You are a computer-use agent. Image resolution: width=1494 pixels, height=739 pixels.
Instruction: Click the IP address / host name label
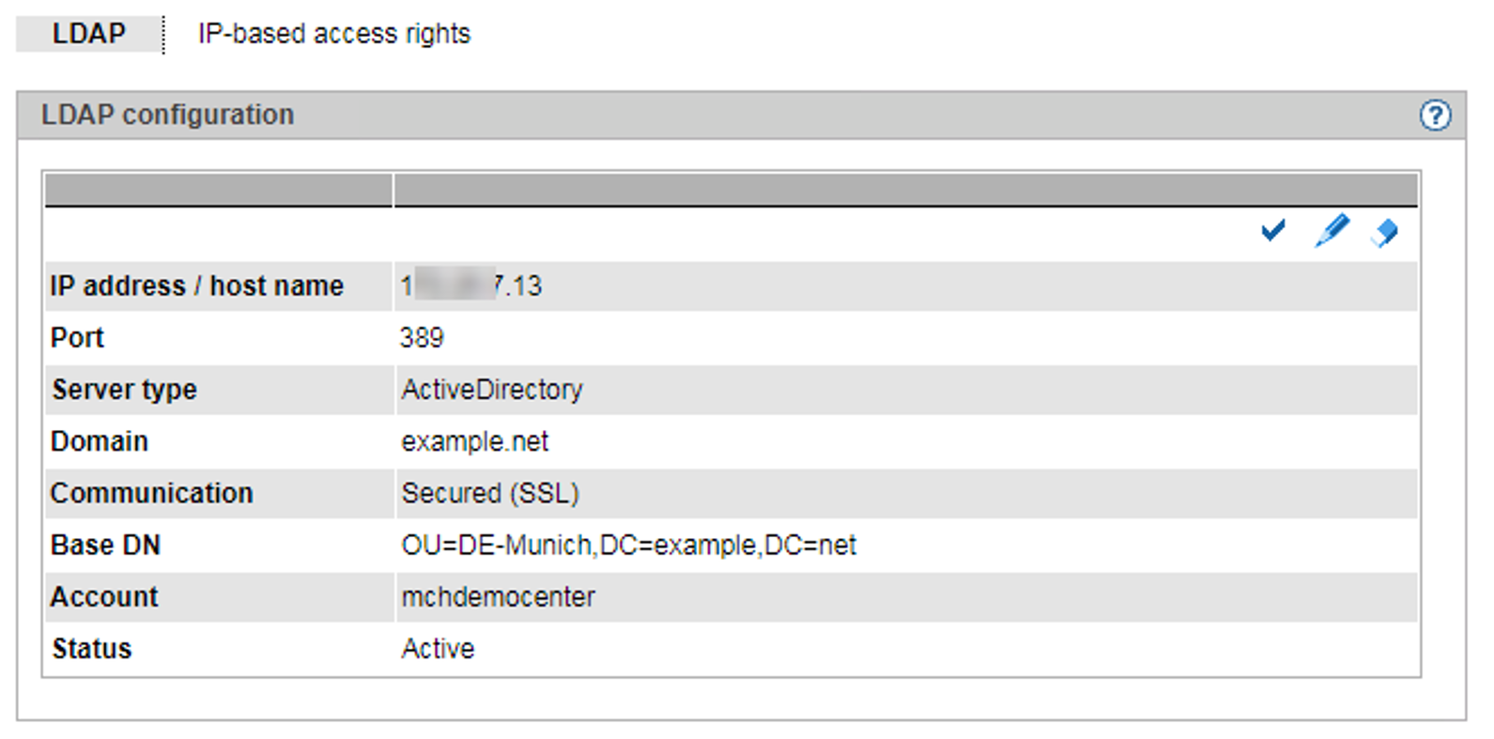tap(196, 286)
